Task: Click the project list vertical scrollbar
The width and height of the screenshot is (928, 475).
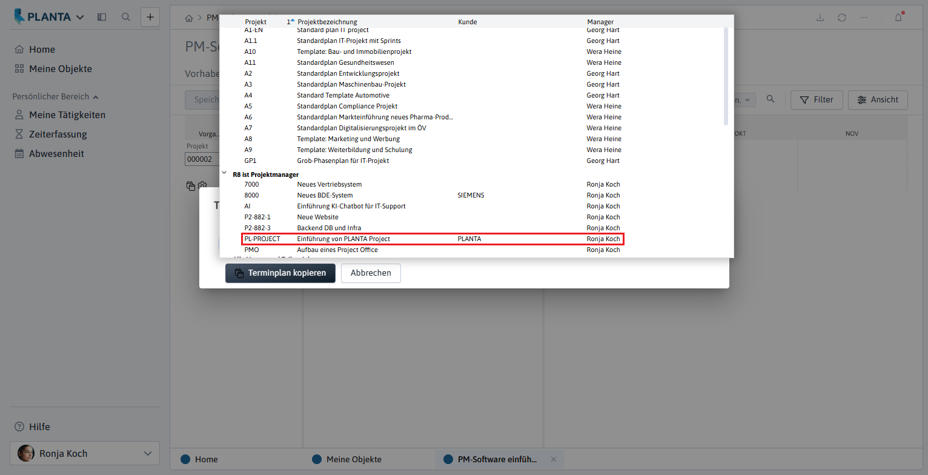Action: coord(726,76)
